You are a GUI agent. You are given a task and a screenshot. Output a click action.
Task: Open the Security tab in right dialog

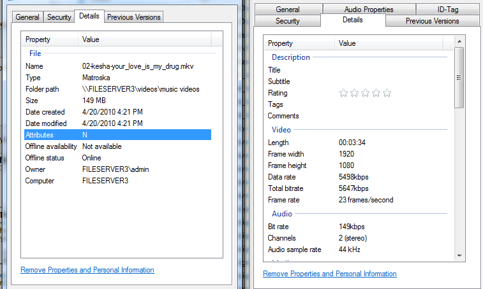[287, 21]
